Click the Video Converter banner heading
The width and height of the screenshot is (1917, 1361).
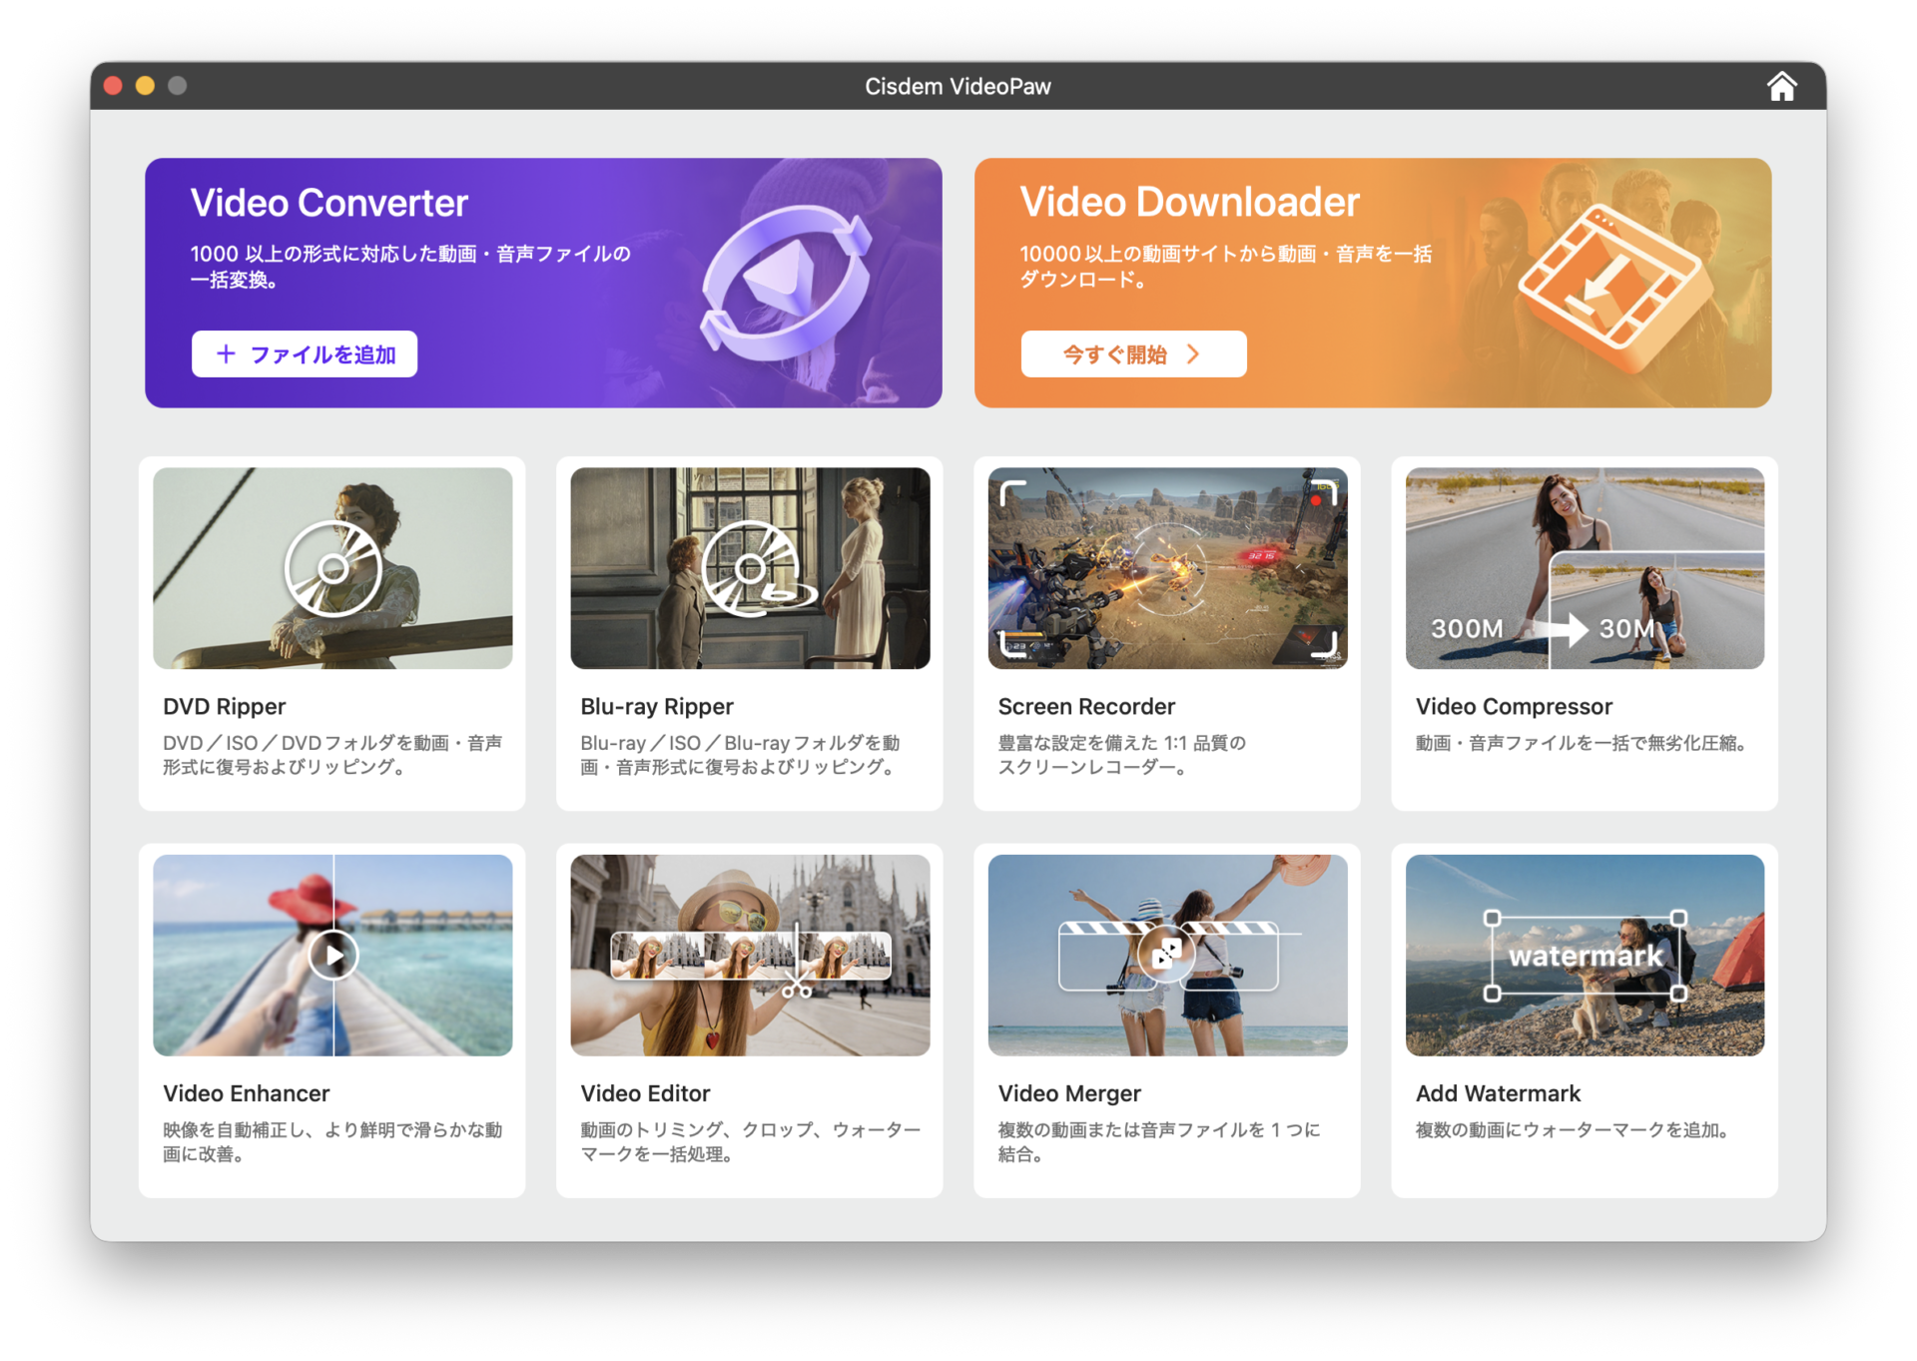328,204
